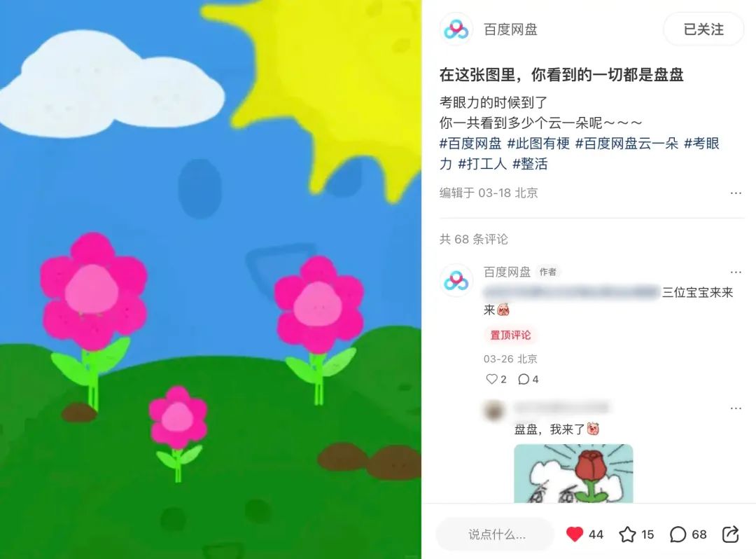The image size is (756, 559).
Task: Like the post via the red heart icon
Action: coord(574,534)
